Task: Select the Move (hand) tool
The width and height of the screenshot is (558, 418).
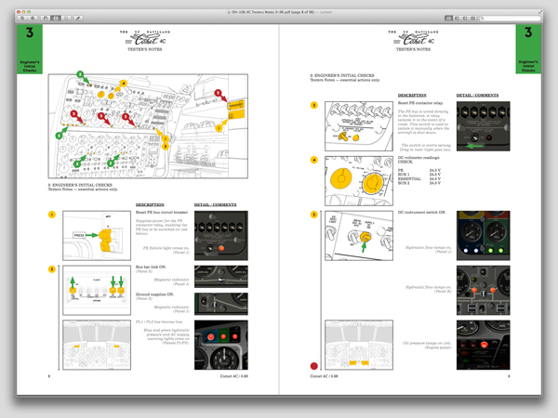Action: pos(46,18)
